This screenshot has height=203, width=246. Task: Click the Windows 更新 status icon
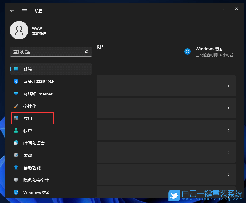pyautogui.click(x=188, y=51)
